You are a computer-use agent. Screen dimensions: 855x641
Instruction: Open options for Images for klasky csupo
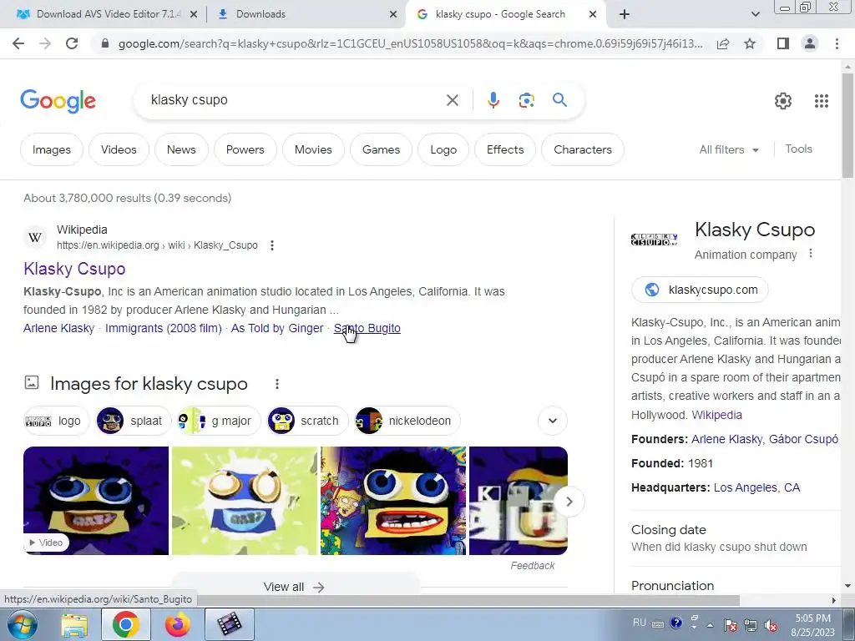point(277,384)
